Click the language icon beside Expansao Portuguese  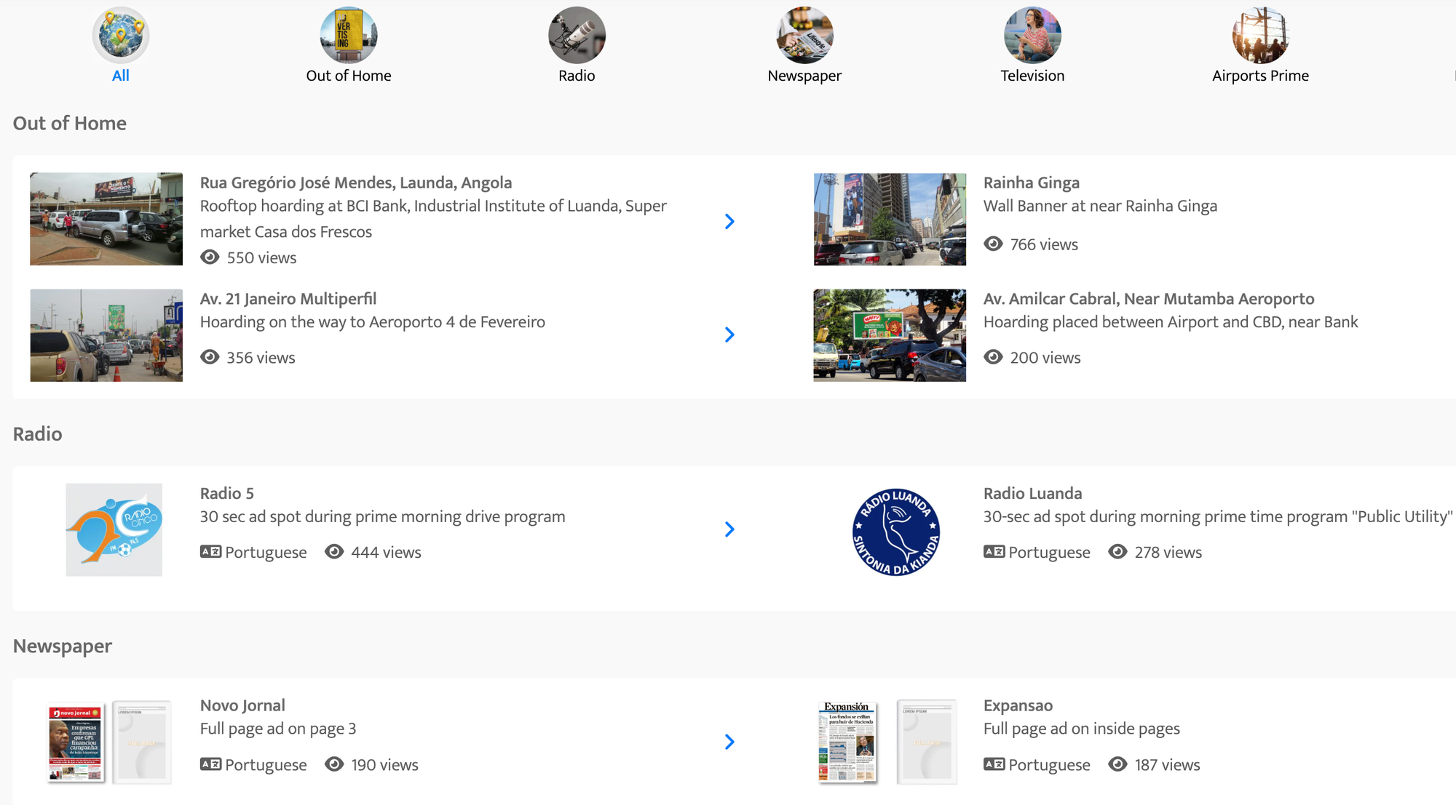point(994,764)
